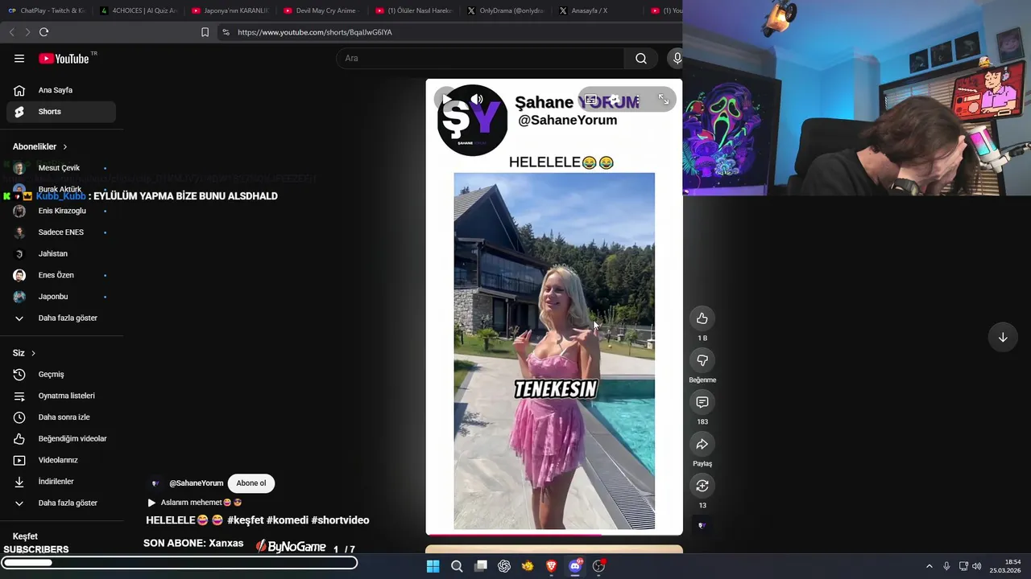Open Mesut Çevik subscription channel

pyautogui.click(x=61, y=168)
